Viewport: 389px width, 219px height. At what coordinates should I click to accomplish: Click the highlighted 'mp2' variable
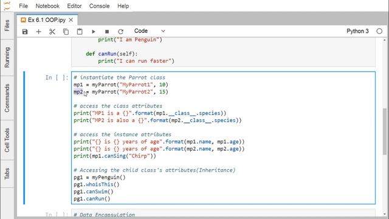coord(78,92)
